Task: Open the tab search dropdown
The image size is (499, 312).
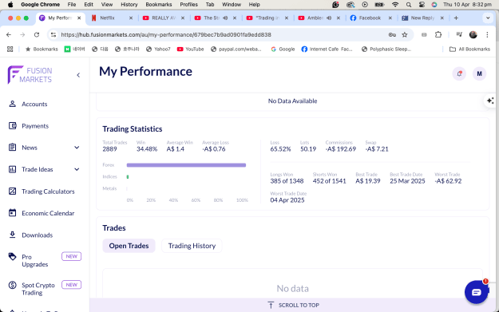Action: [x=488, y=18]
